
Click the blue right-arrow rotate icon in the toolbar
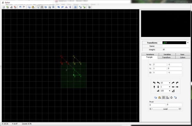(62, 7)
